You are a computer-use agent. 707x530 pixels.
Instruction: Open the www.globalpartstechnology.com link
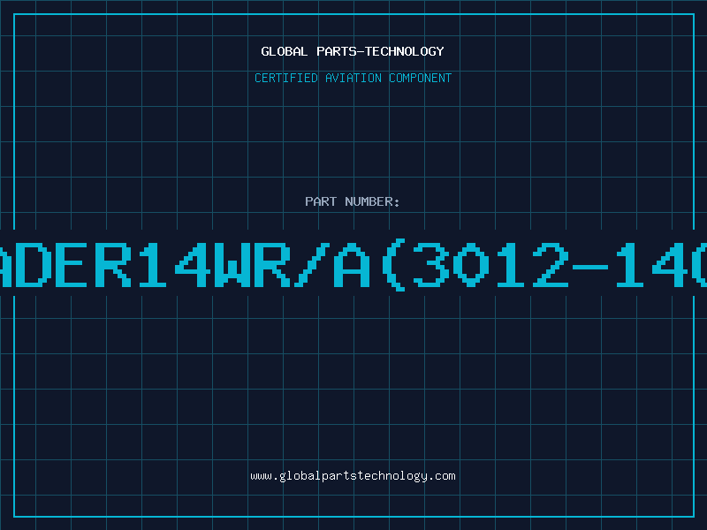click(353, 476)
